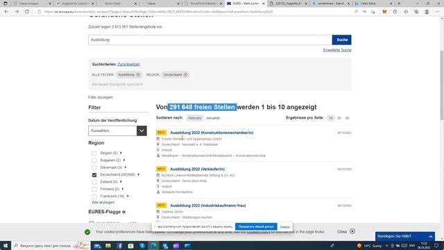
Task: Close the EURES browser tab
Action: point(264,3)
